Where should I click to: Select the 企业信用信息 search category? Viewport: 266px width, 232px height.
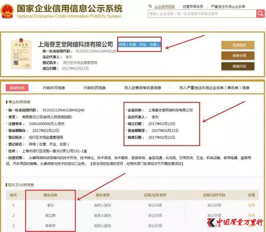[x=164, y=6]
